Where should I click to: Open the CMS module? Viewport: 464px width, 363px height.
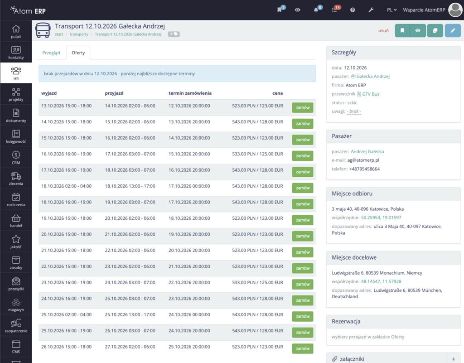point(16,346)
